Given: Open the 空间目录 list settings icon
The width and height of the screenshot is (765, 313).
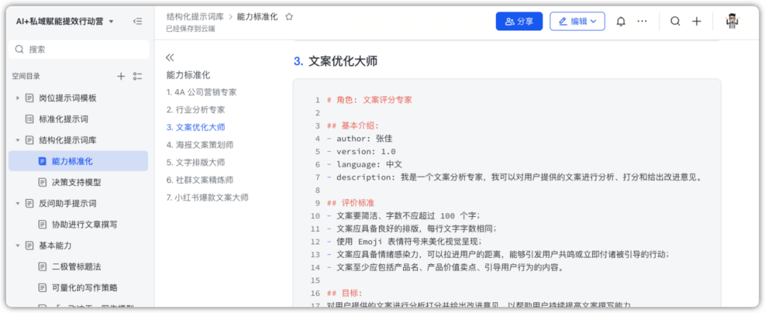Looking at the screenshot, I should (137, 76).
